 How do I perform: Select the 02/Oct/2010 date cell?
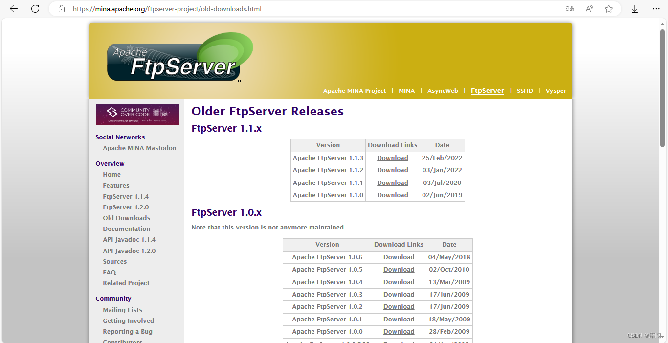(449, 269)
